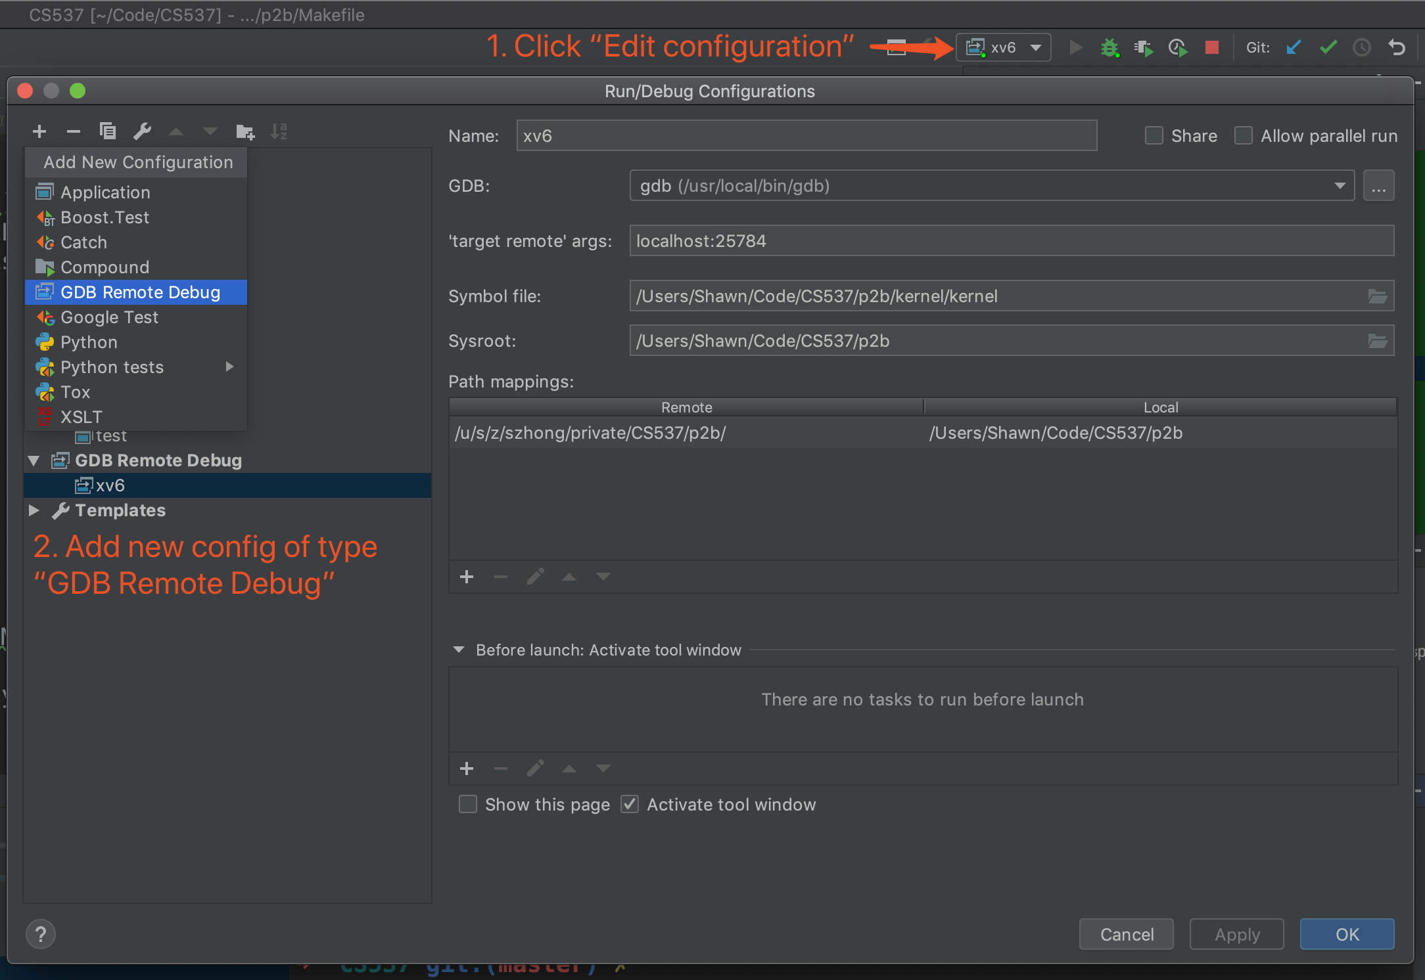This screenshot has height=980, width=1425.
Task: Expand the Before launch tool window section
Action: (460, 649)
